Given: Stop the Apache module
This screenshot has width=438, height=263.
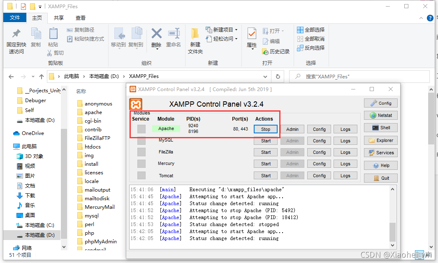Looking at the screenshot, I should pos(266,129).
